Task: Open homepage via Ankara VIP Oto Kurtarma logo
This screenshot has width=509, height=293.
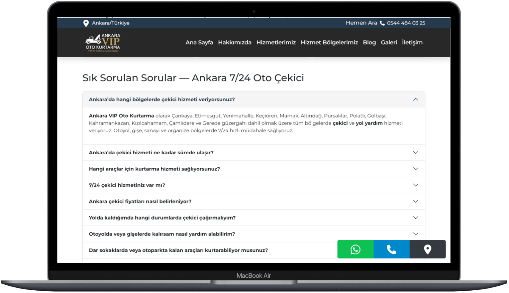Action: (x=103, y=42)
